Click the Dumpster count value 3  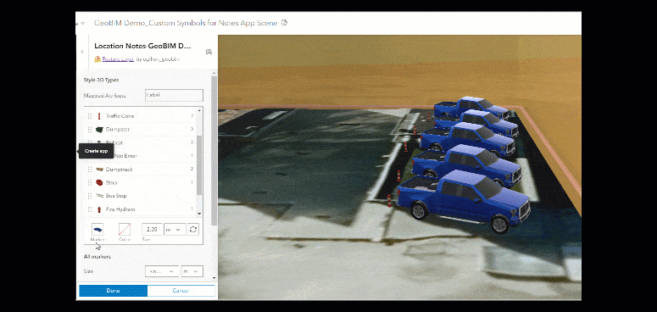(192, 130)
